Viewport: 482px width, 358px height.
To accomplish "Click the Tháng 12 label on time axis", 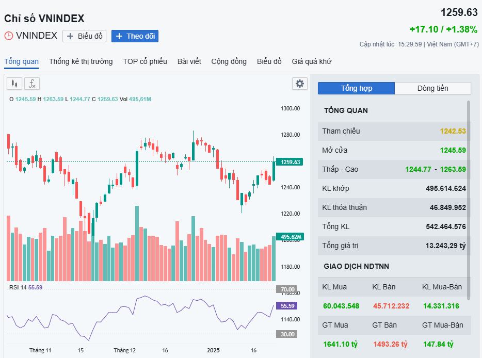I will (125, 350).
